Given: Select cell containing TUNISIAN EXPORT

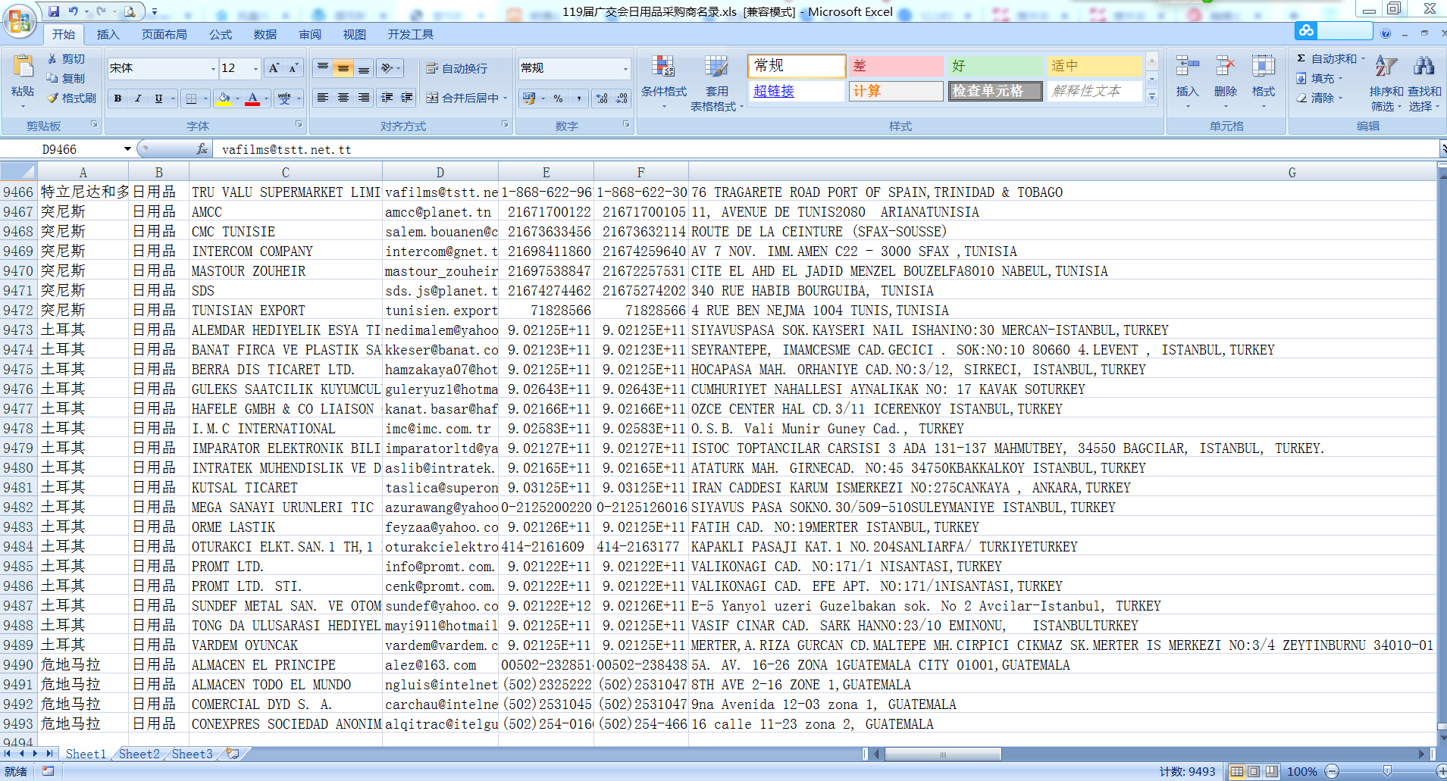Looking at the screenshot, I should coord(285,311).
